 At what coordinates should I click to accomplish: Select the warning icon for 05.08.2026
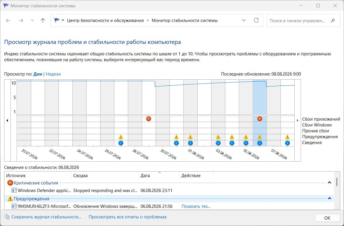coord(246,137)
